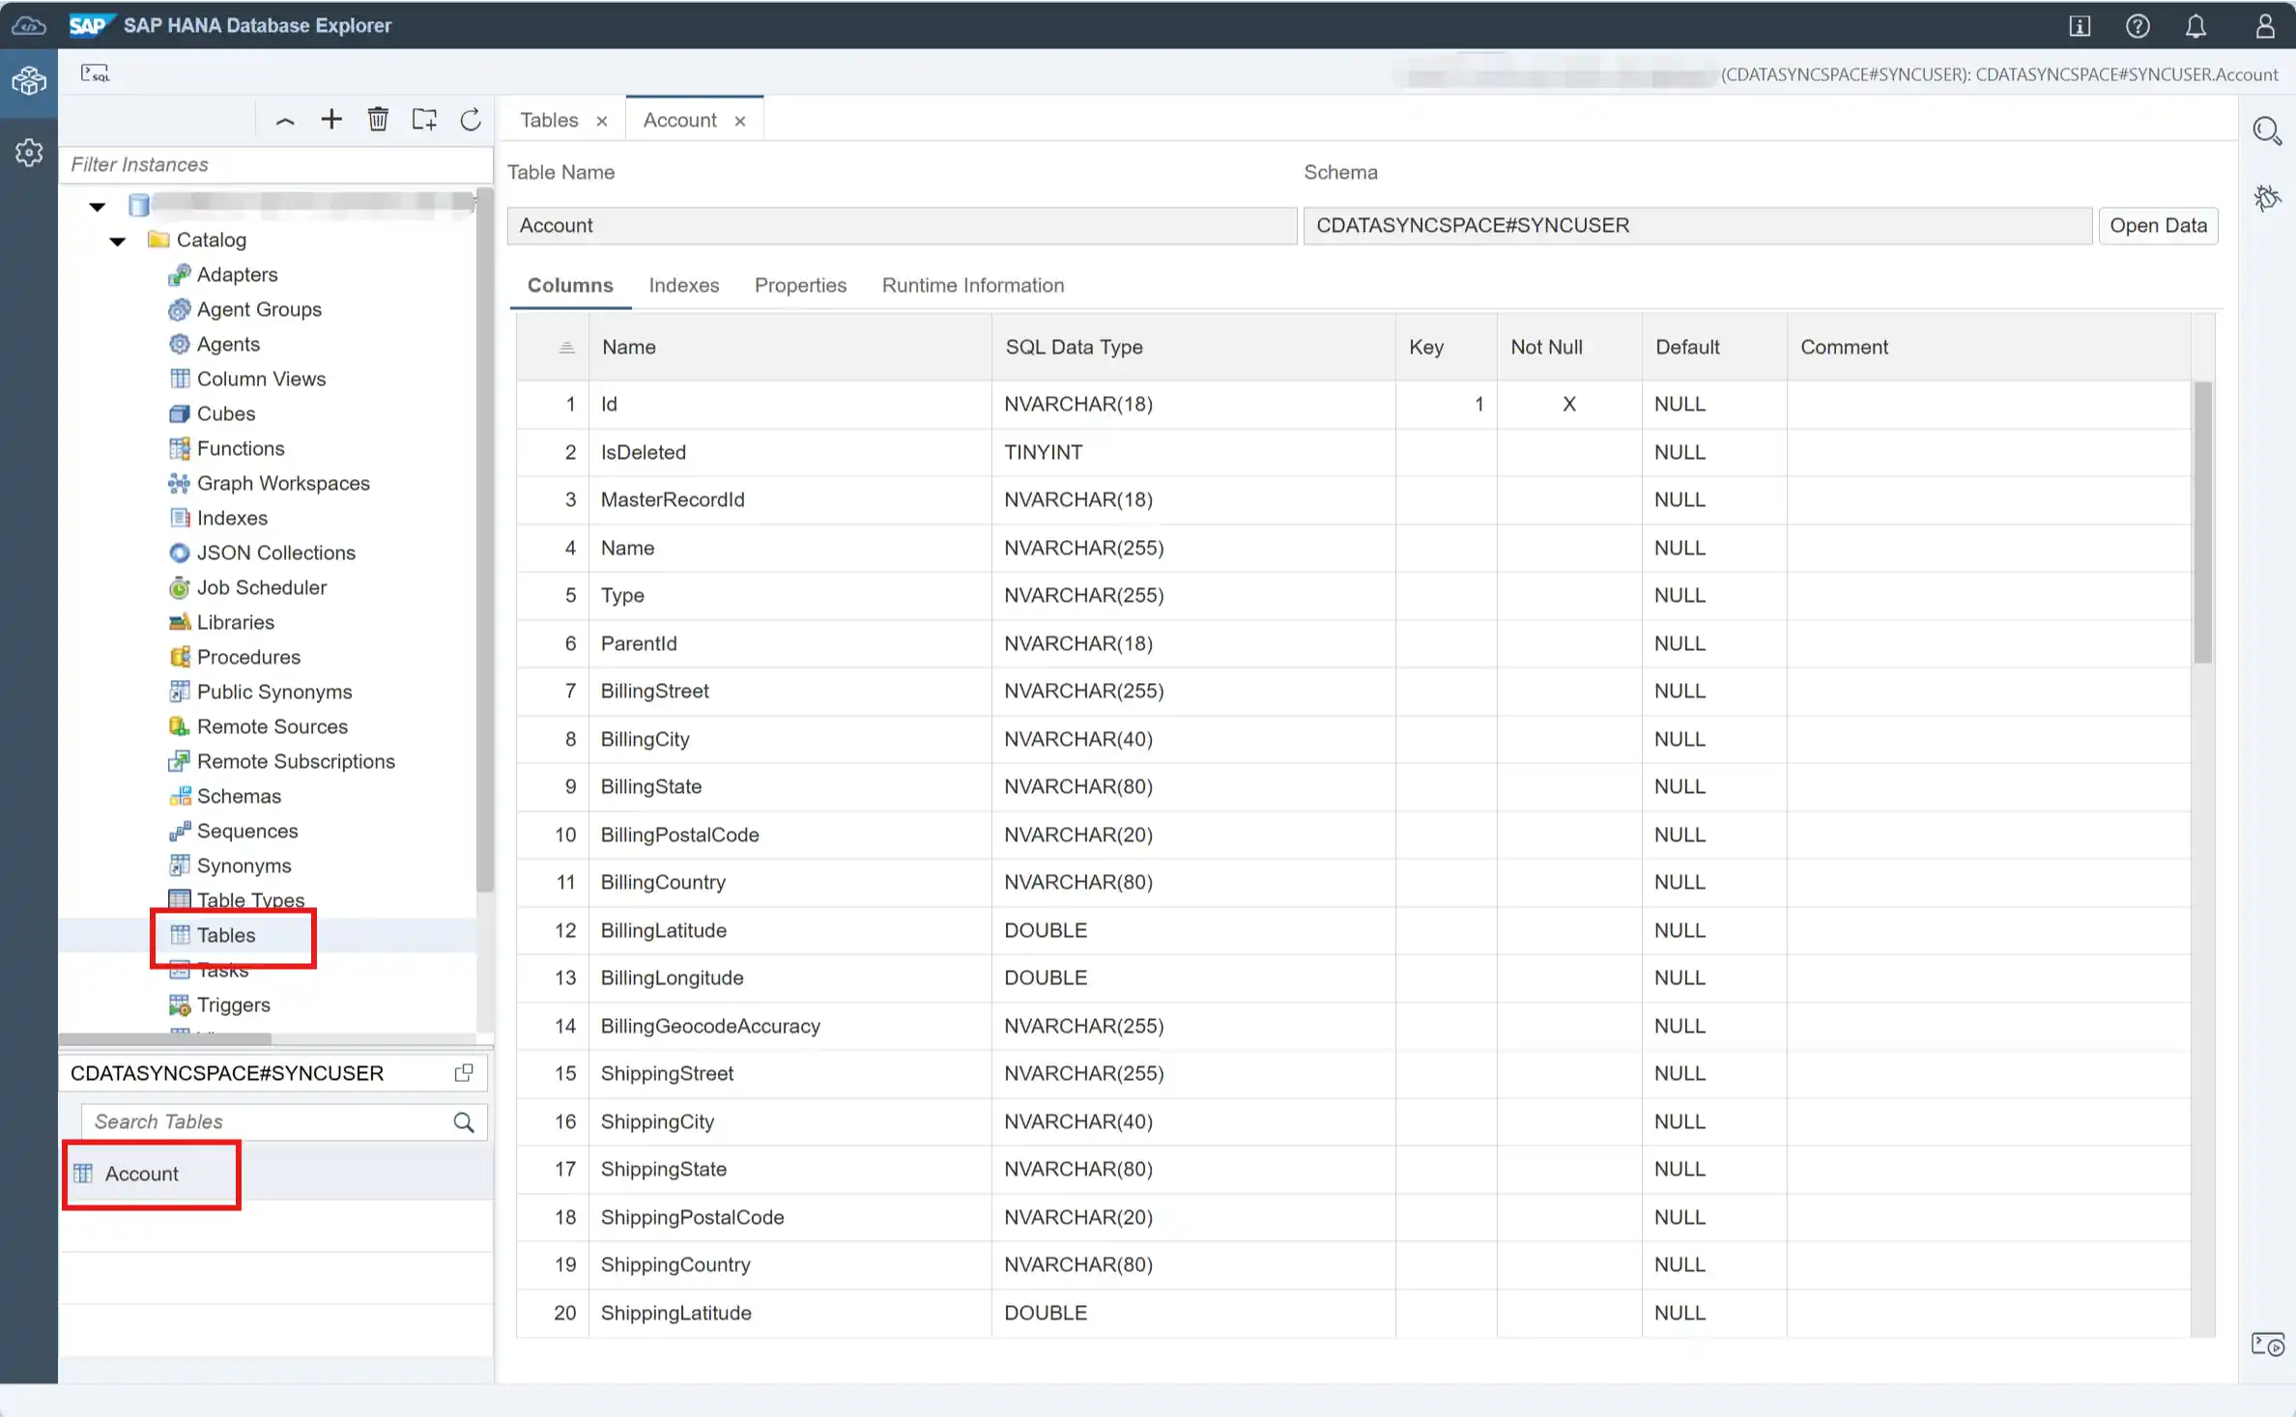The image size is (2296, 1417).
Task: Open the debugger bug icon
Action: [x=2266, y=198]
